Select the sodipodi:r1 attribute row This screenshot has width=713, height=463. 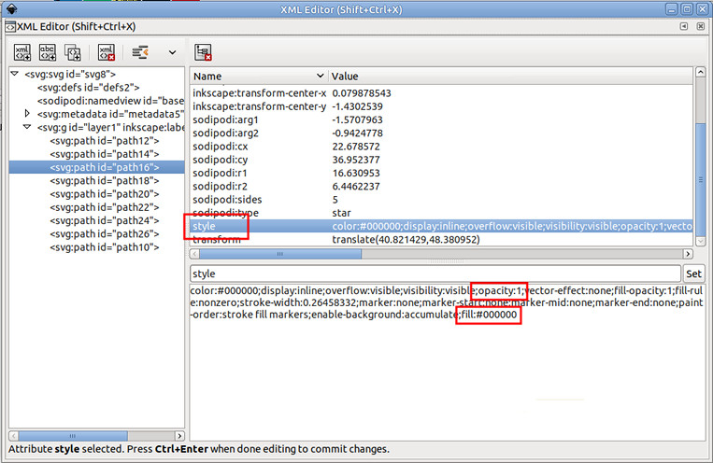(x=441, y=173)
